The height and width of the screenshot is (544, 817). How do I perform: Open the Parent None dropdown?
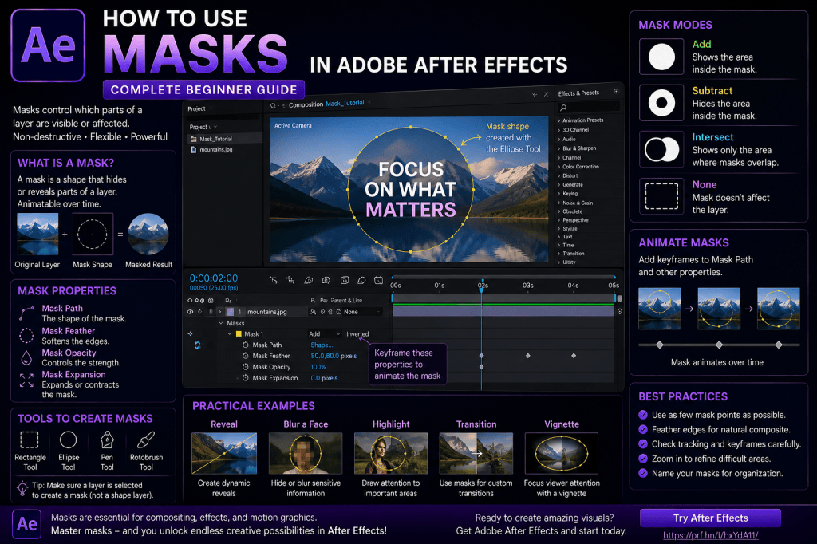click(x=363, y=312)
